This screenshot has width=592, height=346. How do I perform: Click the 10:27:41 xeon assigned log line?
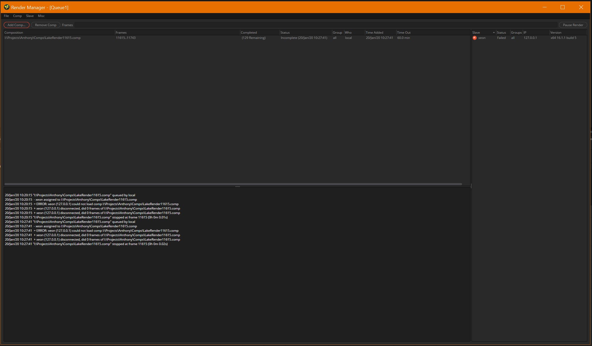coord(71,226)
